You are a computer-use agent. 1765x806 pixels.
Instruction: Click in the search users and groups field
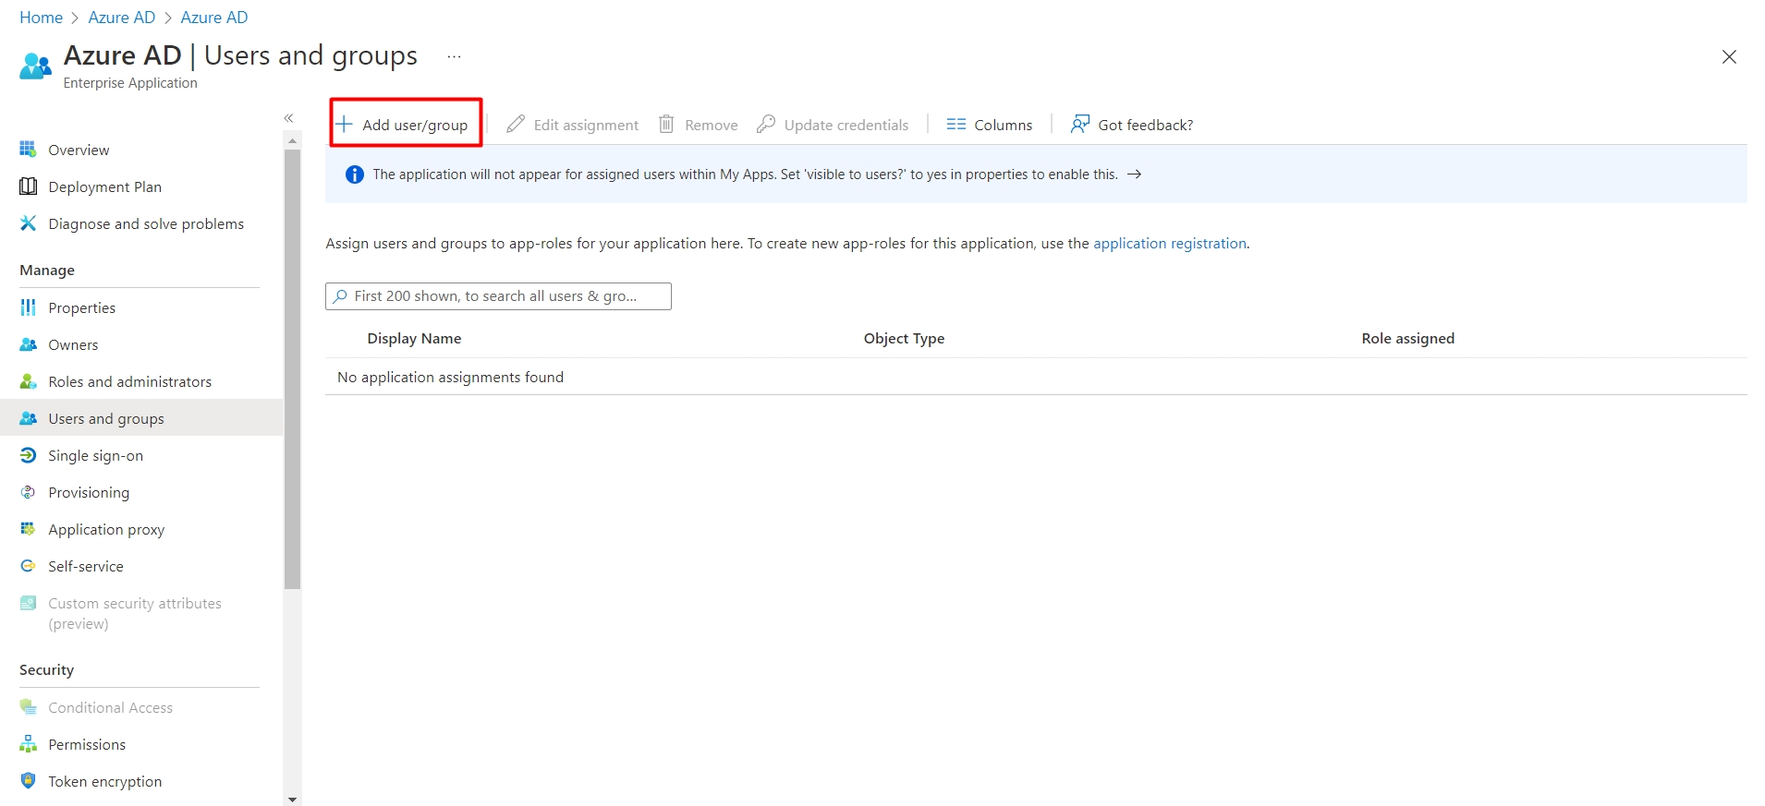tap(498, 295)
